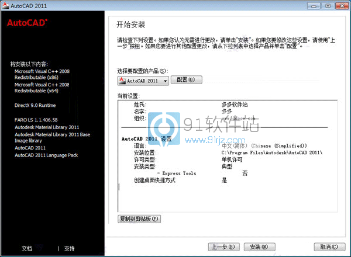Viewport: 351px width, 257px height.
Task: Click Autodesk Material Library 2011 Base Image library
Action: click(52, 138)
